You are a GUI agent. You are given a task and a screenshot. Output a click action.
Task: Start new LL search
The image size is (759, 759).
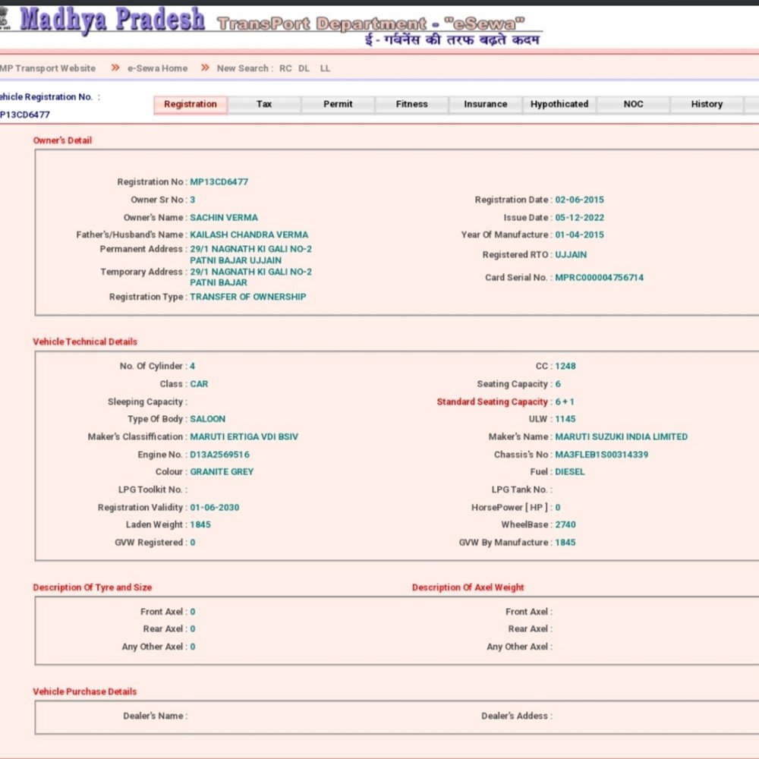[x=325, y=68]
